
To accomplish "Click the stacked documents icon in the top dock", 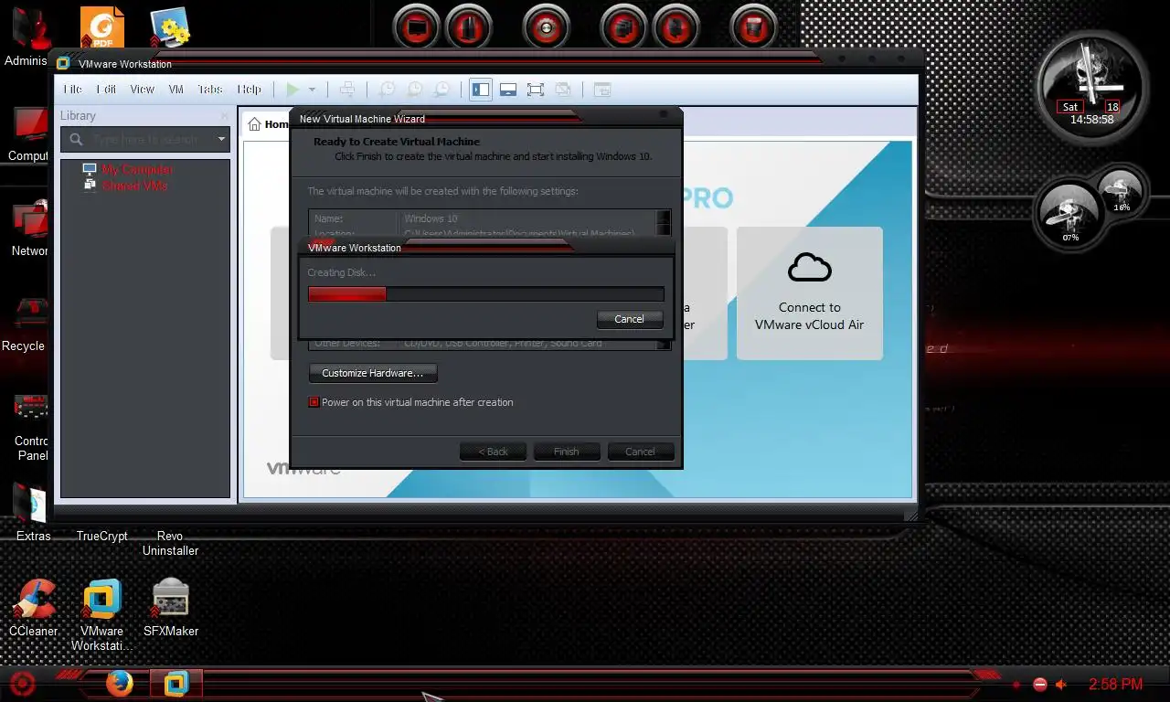I will [624, 27].
